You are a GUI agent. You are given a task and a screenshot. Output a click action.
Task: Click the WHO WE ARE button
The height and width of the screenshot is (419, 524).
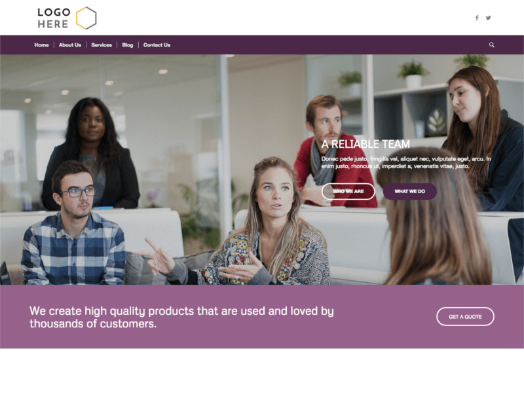coord(348,191)
